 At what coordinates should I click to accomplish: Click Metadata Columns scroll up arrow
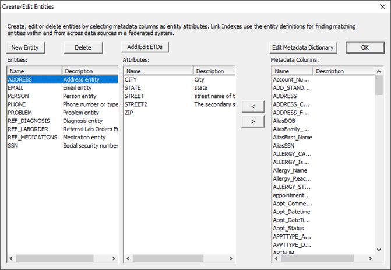(379, 71)
